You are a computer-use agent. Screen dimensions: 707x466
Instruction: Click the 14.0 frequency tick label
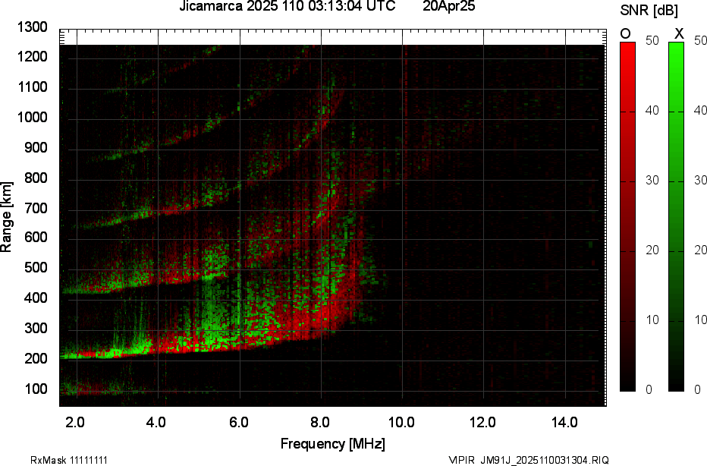[564, 423]
